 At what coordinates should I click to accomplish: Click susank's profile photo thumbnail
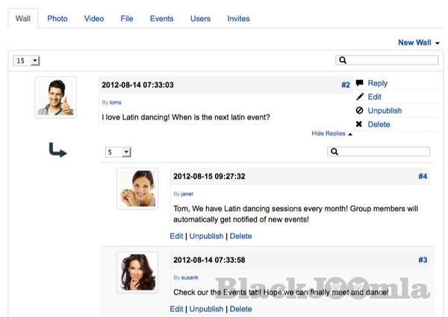click(x=137, y=271)
